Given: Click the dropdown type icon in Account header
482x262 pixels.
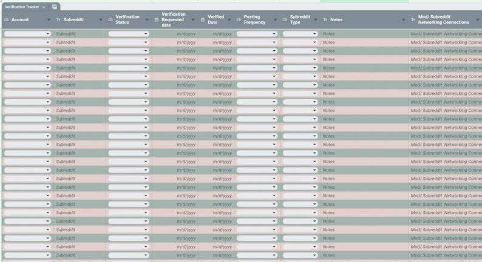Looking at the screenshot, I should (7, 20).
